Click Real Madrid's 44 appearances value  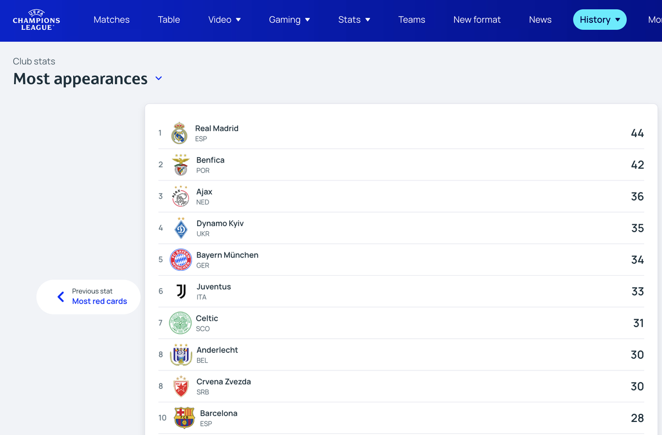(x=638, y=133)
